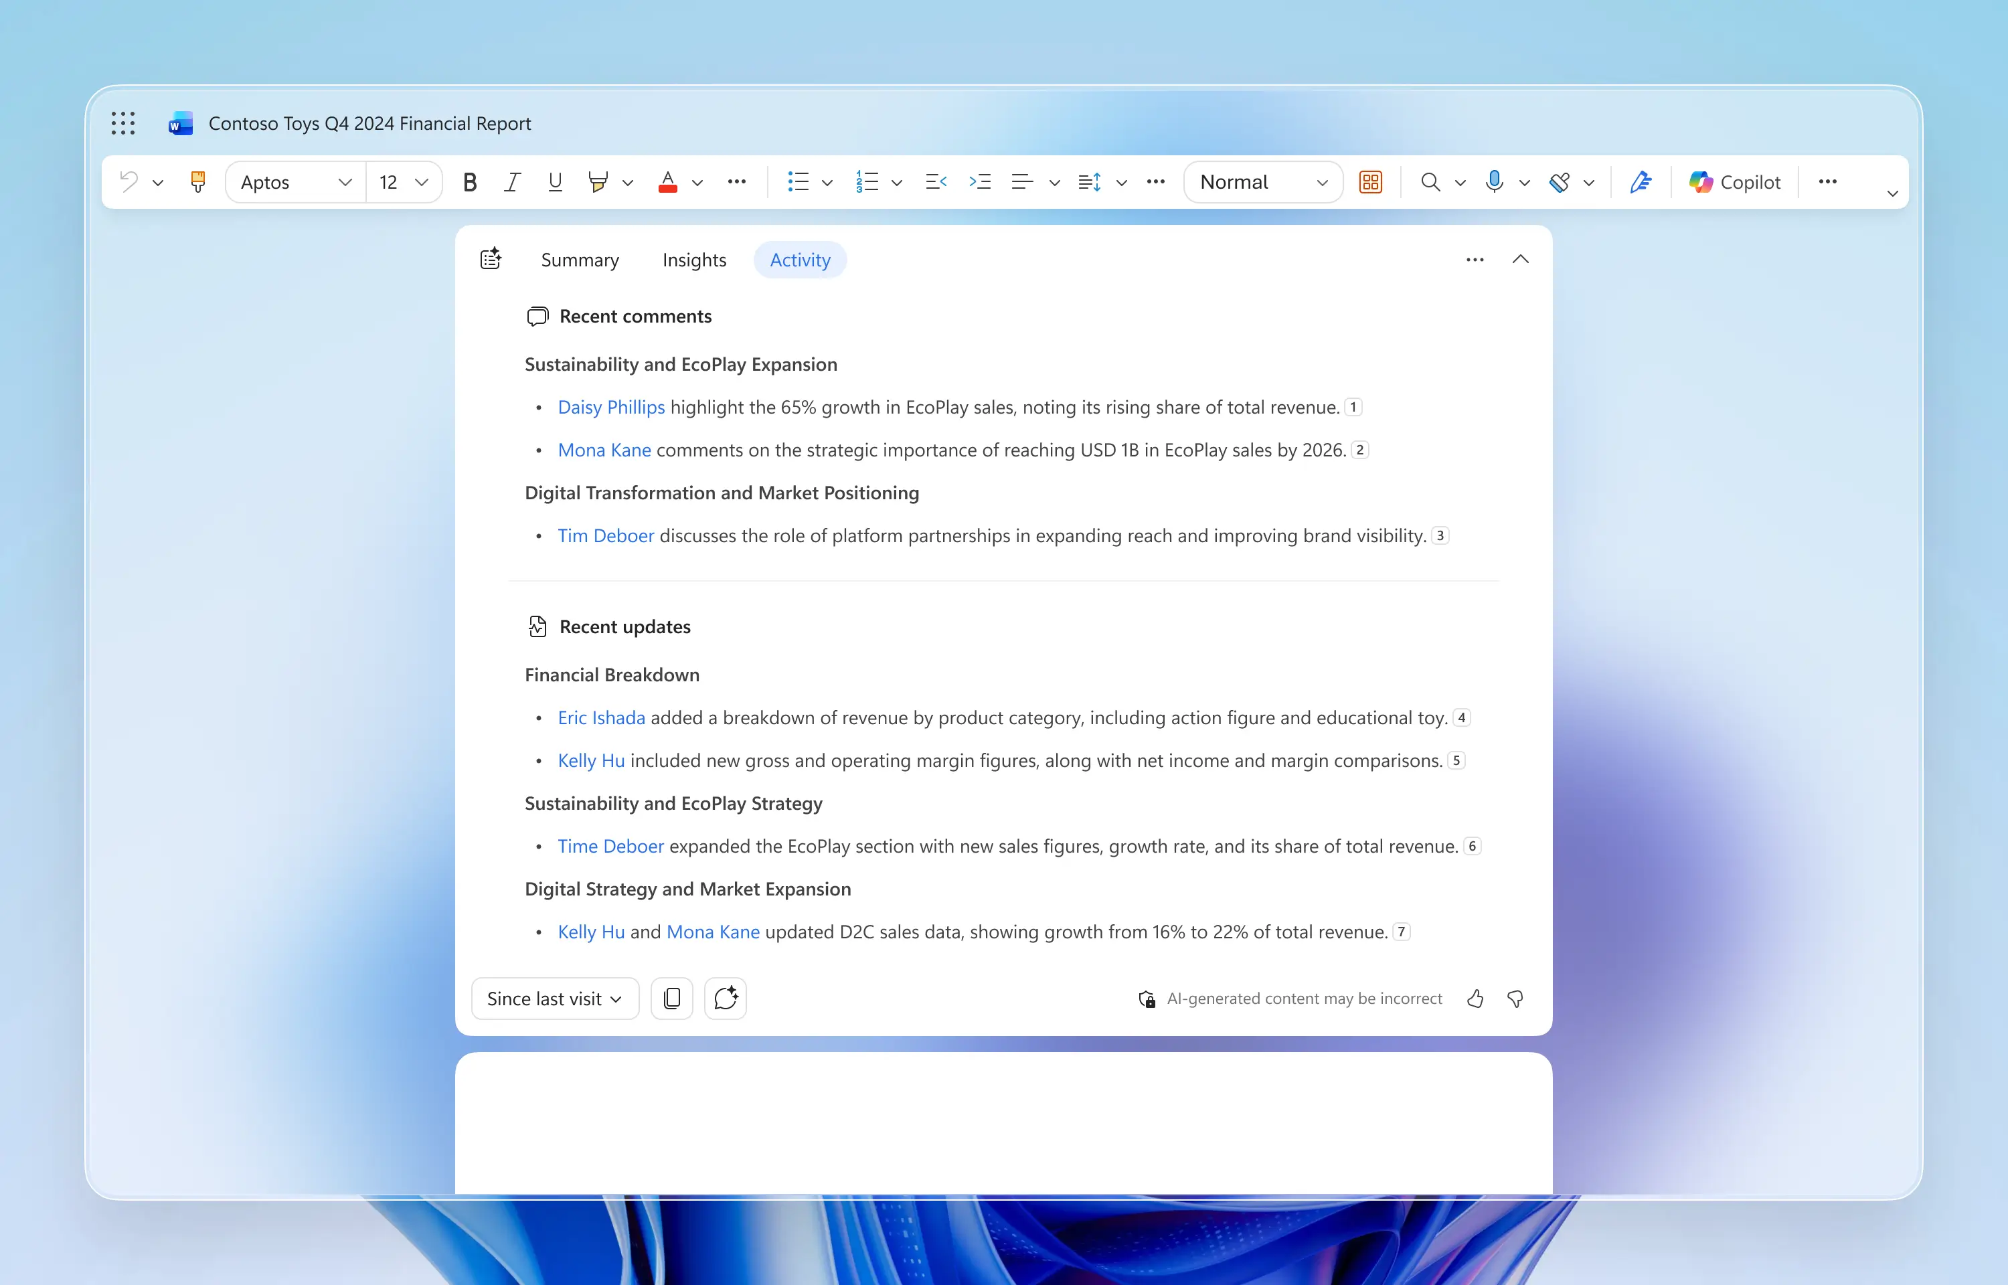The height and width of the screenshot is (1285, 2008).
Task: Click the Dictate microphone icon
Action: 1494,182
